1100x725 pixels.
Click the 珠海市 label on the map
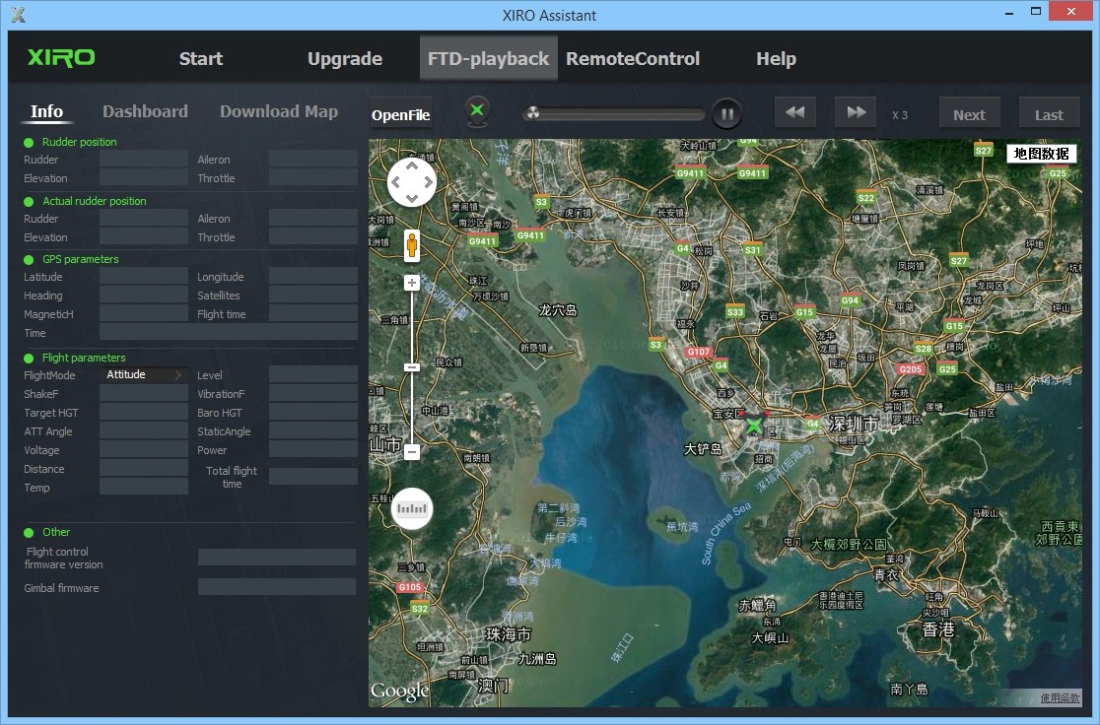509,634
